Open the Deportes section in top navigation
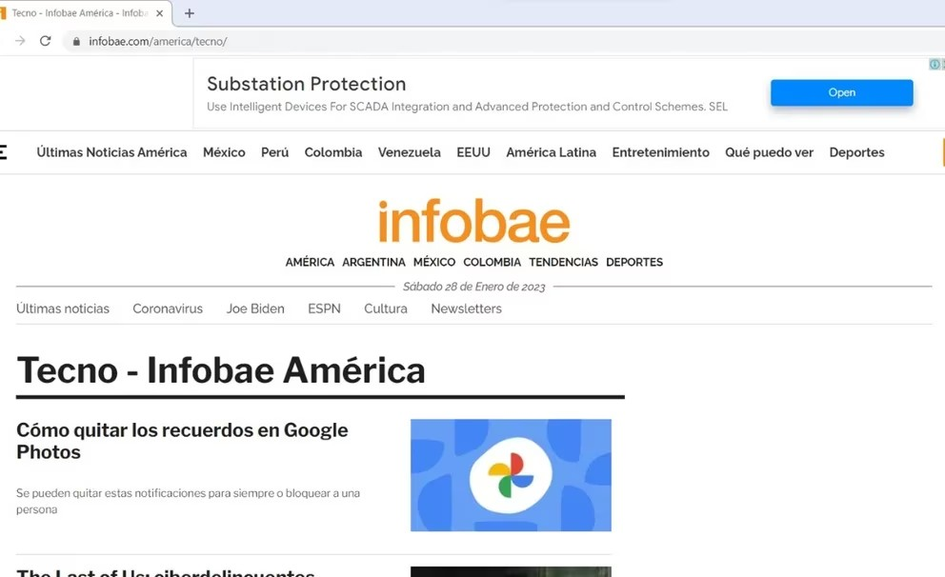Viewport: 945px width, 577px height. coord(856,152)
